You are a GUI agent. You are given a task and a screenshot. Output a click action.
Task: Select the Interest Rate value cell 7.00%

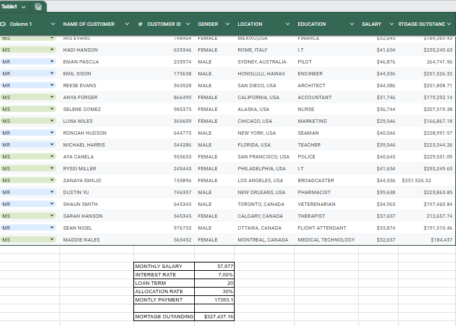[x=215, y=275]
